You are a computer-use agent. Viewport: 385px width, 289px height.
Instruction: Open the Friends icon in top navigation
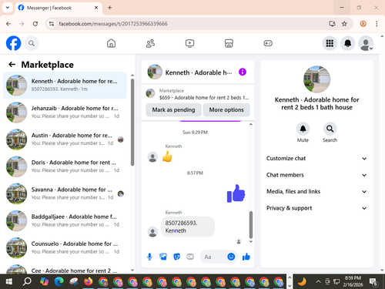coord(150,43)
